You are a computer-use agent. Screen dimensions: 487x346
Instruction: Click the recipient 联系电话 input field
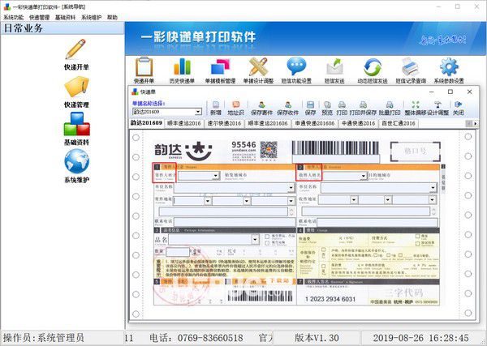(377, 222)
